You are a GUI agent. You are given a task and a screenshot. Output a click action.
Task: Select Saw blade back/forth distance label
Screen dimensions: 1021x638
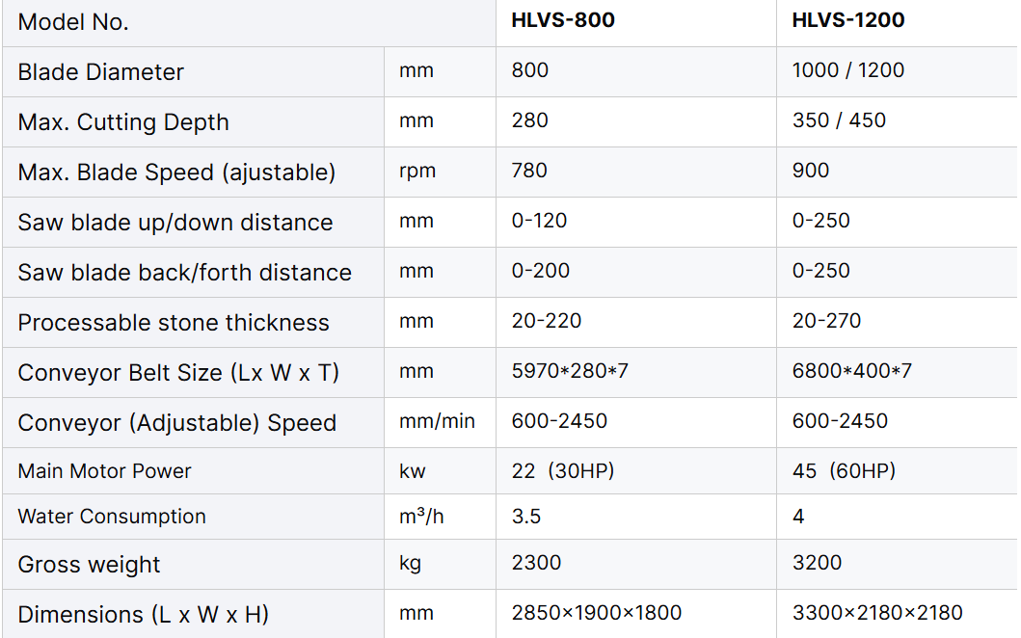(184, 273)
